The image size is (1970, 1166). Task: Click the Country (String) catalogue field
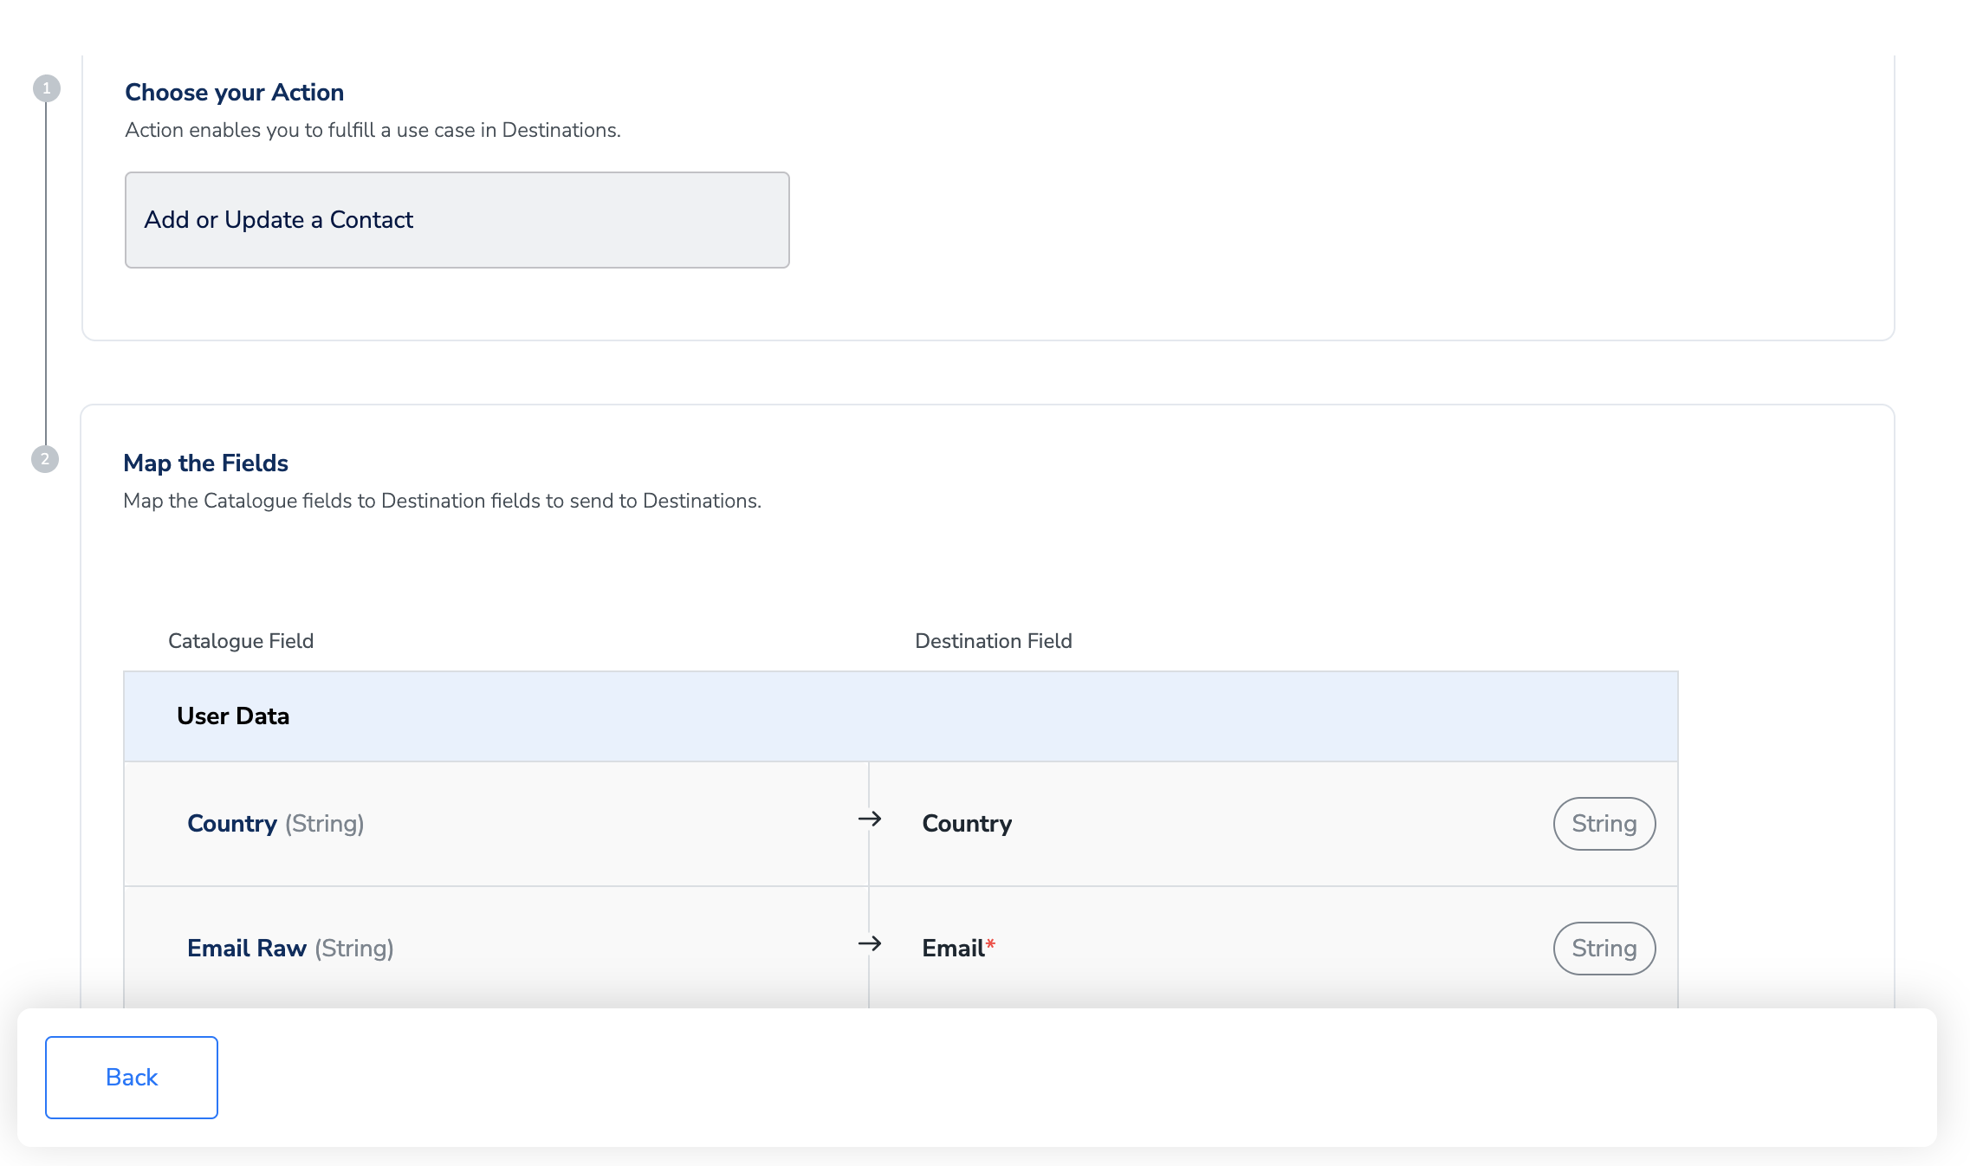click(275, 824)
